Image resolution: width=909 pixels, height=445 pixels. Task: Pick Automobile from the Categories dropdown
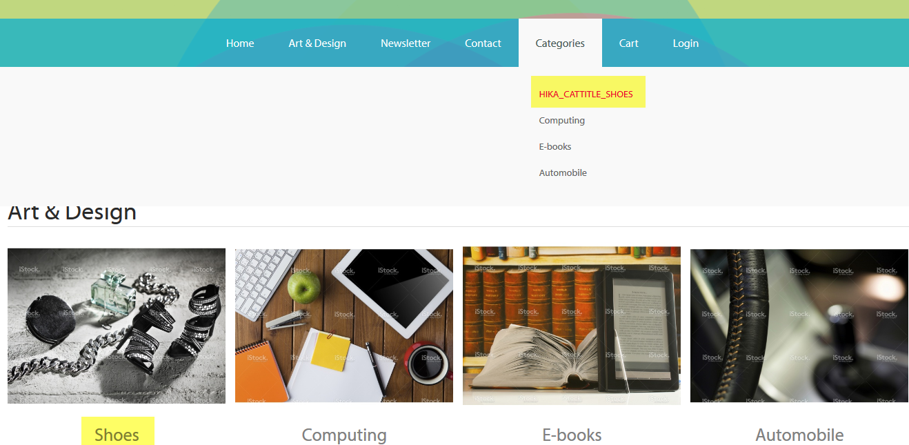click(x=563, y=172)
